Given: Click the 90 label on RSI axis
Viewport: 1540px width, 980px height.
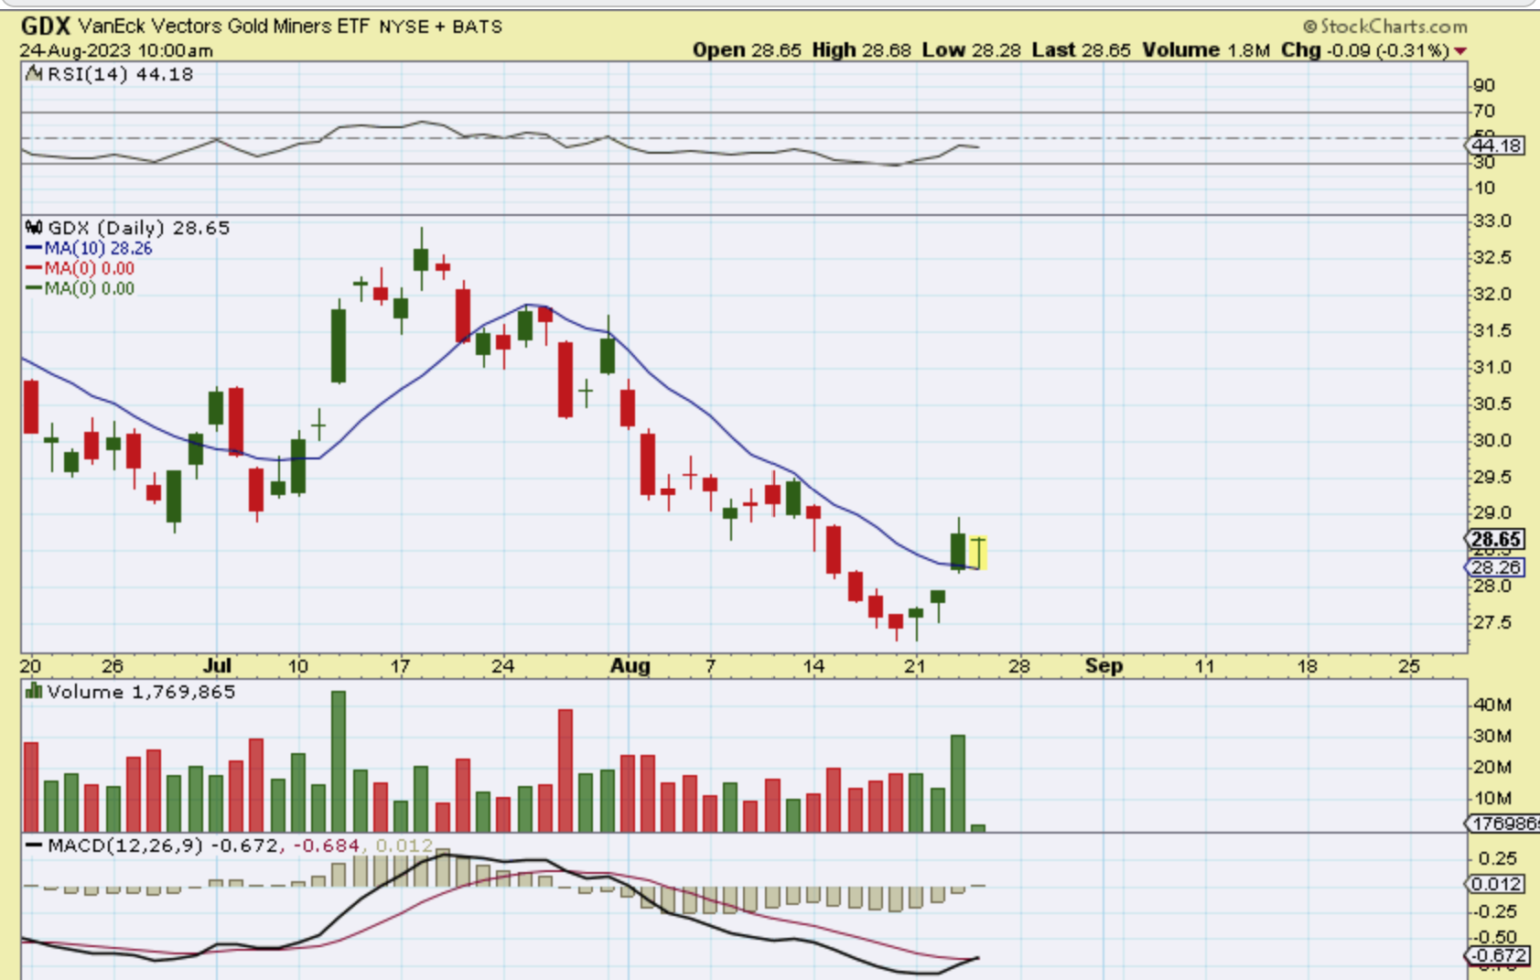Looking at the screenshot, I should (1484, 86).
